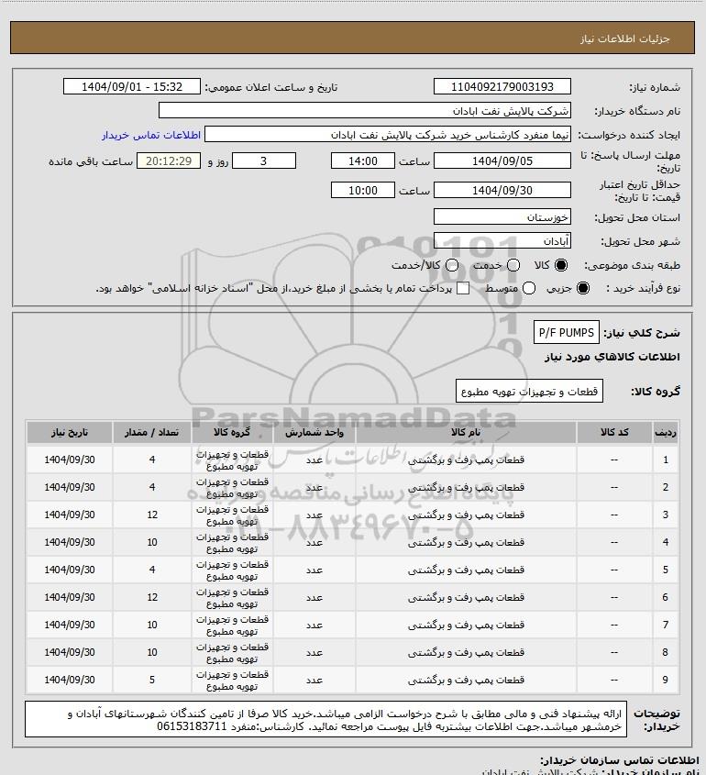This screenshot has width=706, height=775.
Task: Click the response deadline date 1404/09/05 field
Action: 502,161
